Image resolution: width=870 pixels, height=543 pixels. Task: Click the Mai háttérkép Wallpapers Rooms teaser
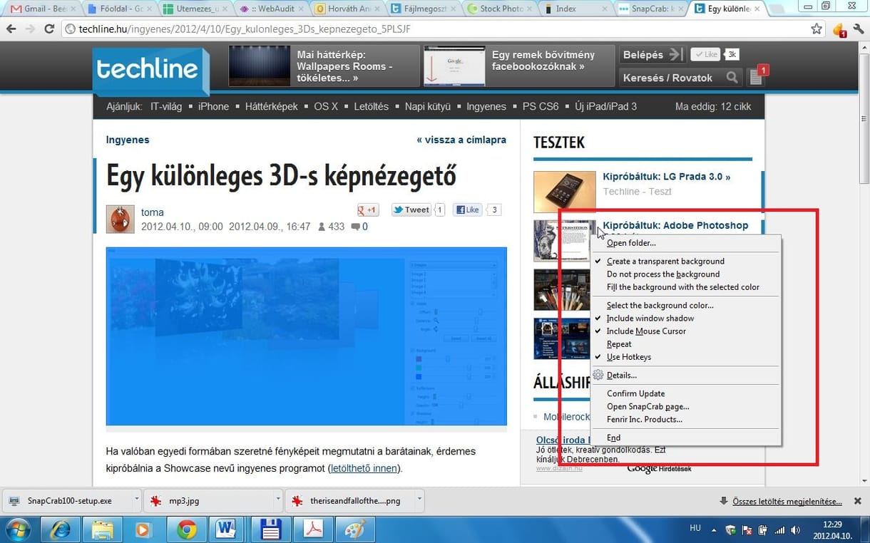coord(324,66)
